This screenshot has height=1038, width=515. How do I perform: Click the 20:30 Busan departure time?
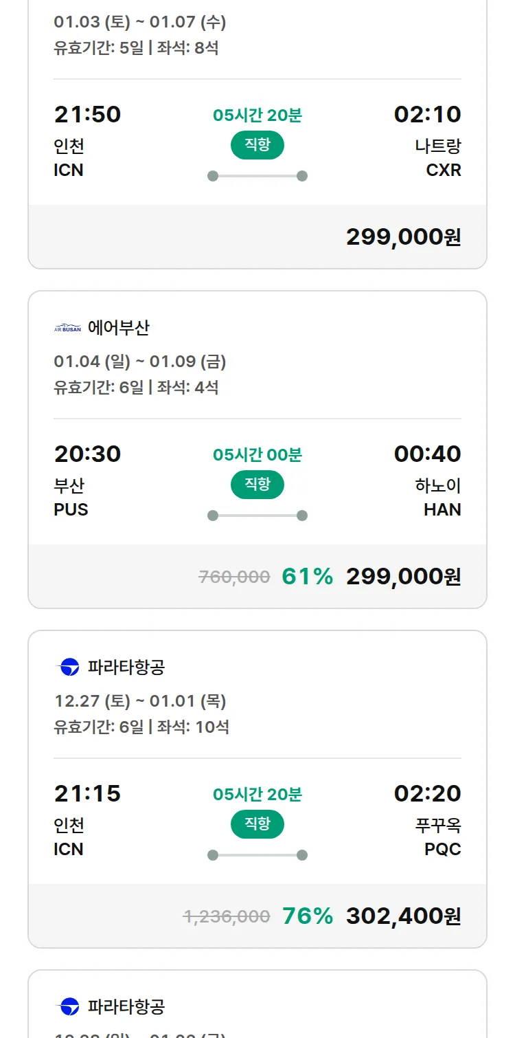(87, 454)
